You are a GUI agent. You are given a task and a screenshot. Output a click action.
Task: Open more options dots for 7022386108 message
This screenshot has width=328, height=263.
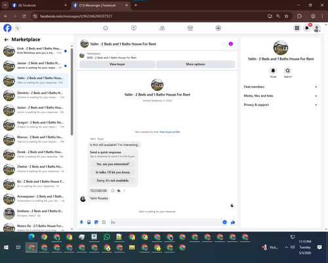point(125,191)
